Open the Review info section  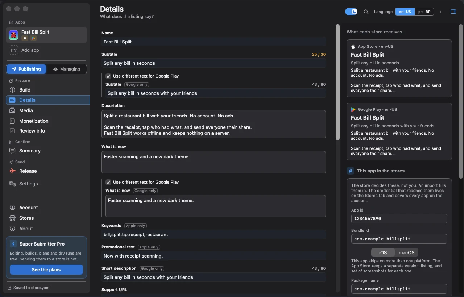point(47,131)
